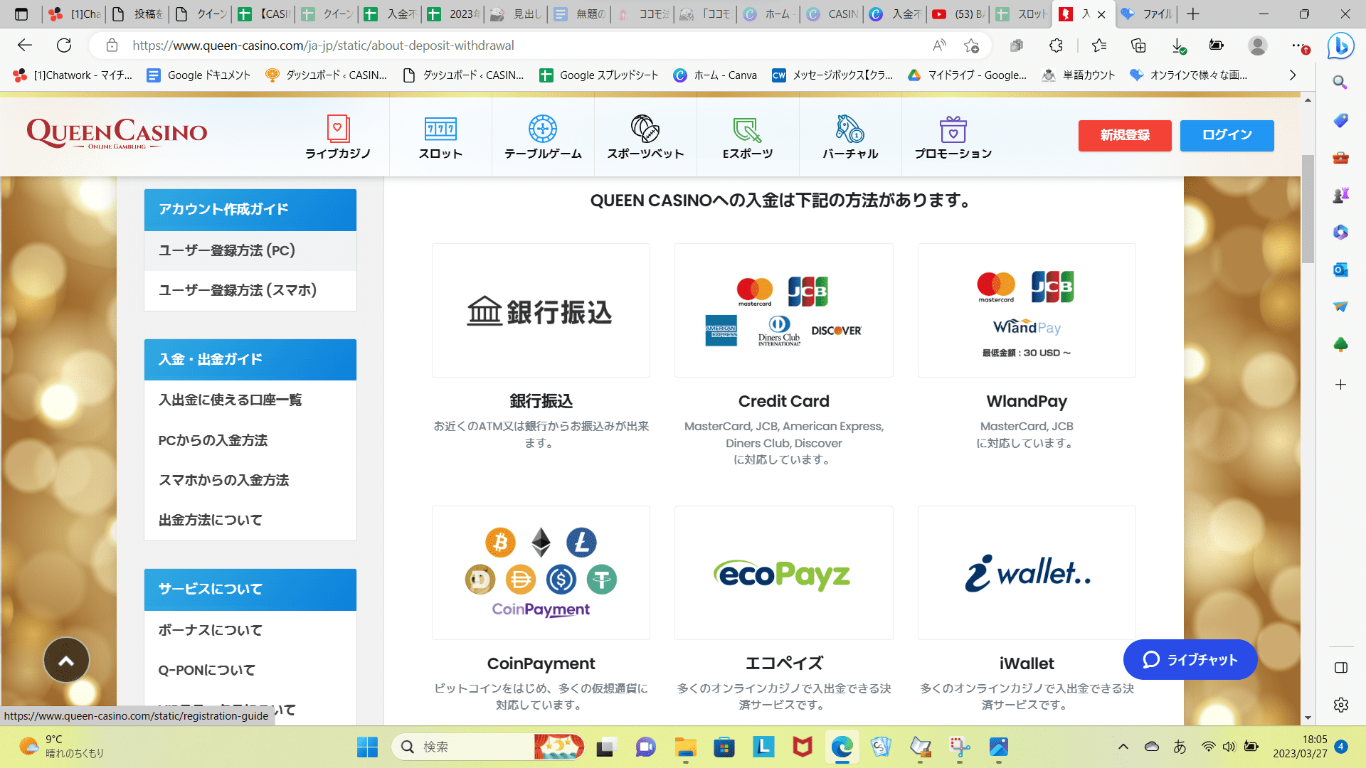Viewport: 1366px width, 768px height.
Task: Open ホーム - Canva bookmark
Action: [715, 75]
